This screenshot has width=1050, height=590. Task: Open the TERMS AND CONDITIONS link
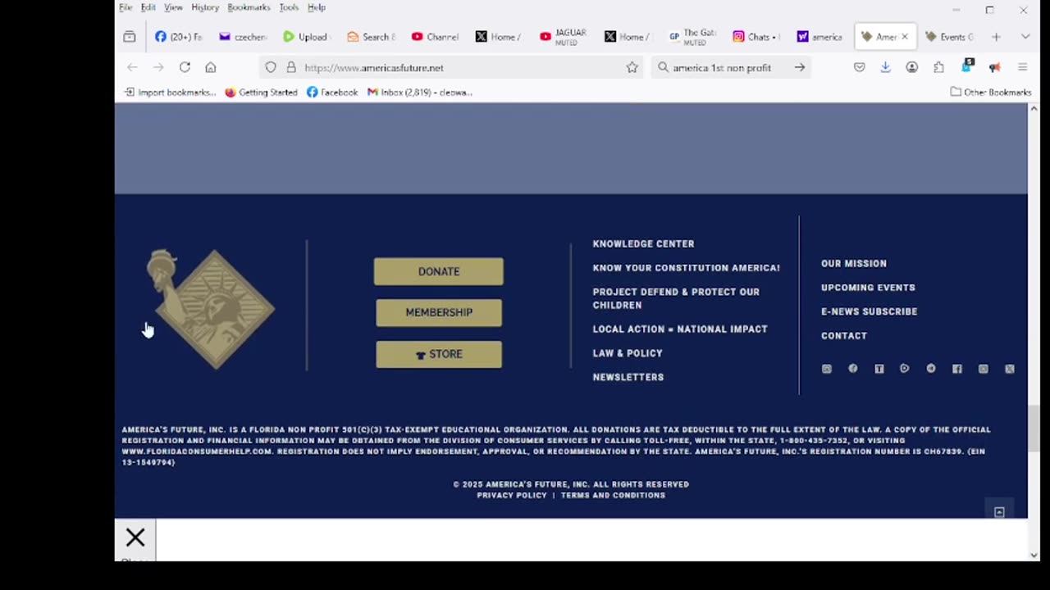point(613,495)
